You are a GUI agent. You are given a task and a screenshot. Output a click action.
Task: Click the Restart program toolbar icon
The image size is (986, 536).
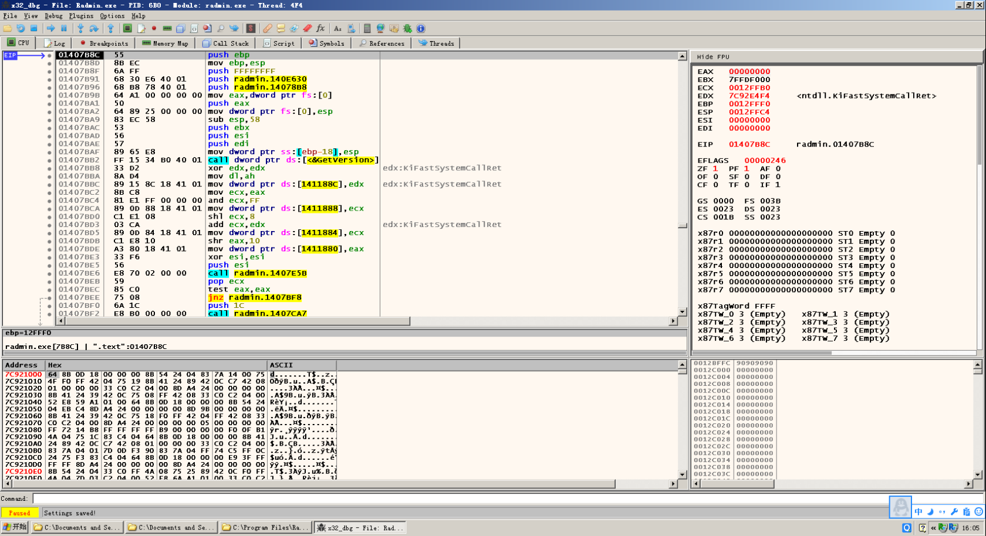click(21, 28)
